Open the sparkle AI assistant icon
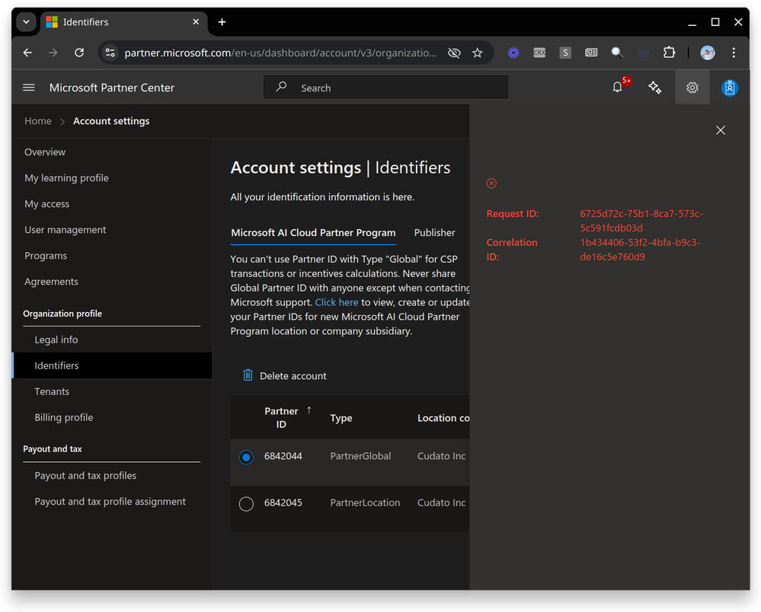 pyautogui.click(x=654, y=88)
